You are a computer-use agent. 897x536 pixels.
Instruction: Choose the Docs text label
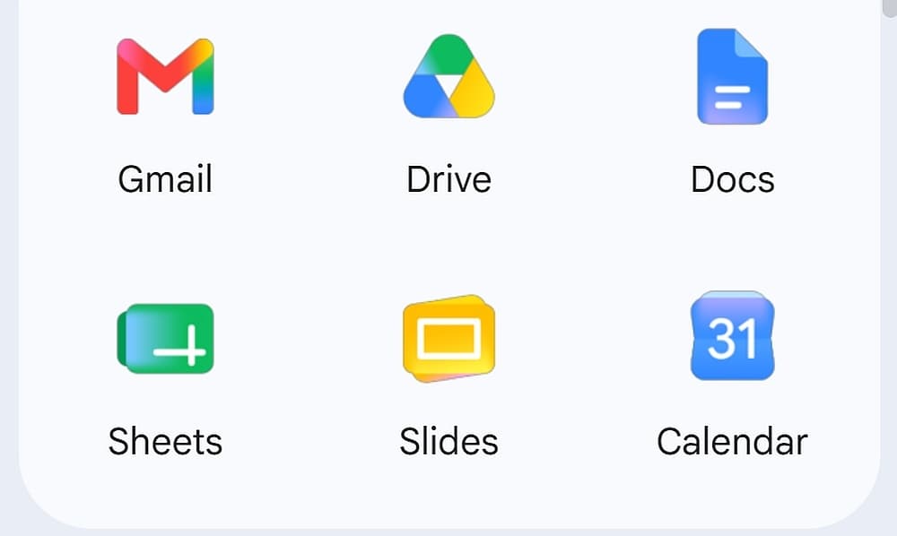(732, 179)
